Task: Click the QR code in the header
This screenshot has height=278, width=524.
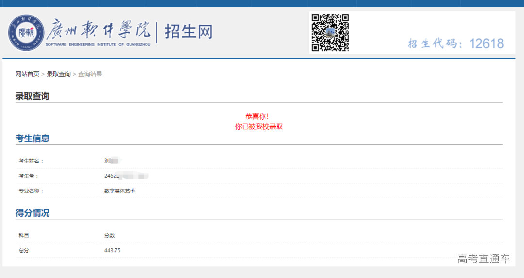Action: [330, 33]
